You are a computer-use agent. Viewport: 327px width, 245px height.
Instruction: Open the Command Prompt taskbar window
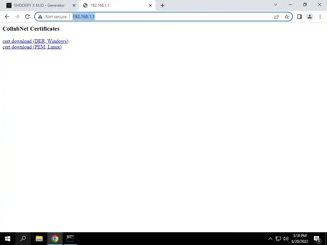(x=70, y=239)
